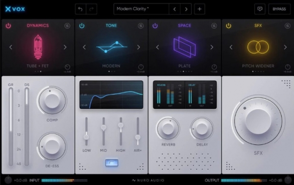294x185 pixels.
Task: Solo the Dynamics module
Action: 67,25
